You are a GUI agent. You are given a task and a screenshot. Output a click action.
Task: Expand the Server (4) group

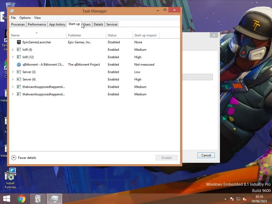(13, 79)
